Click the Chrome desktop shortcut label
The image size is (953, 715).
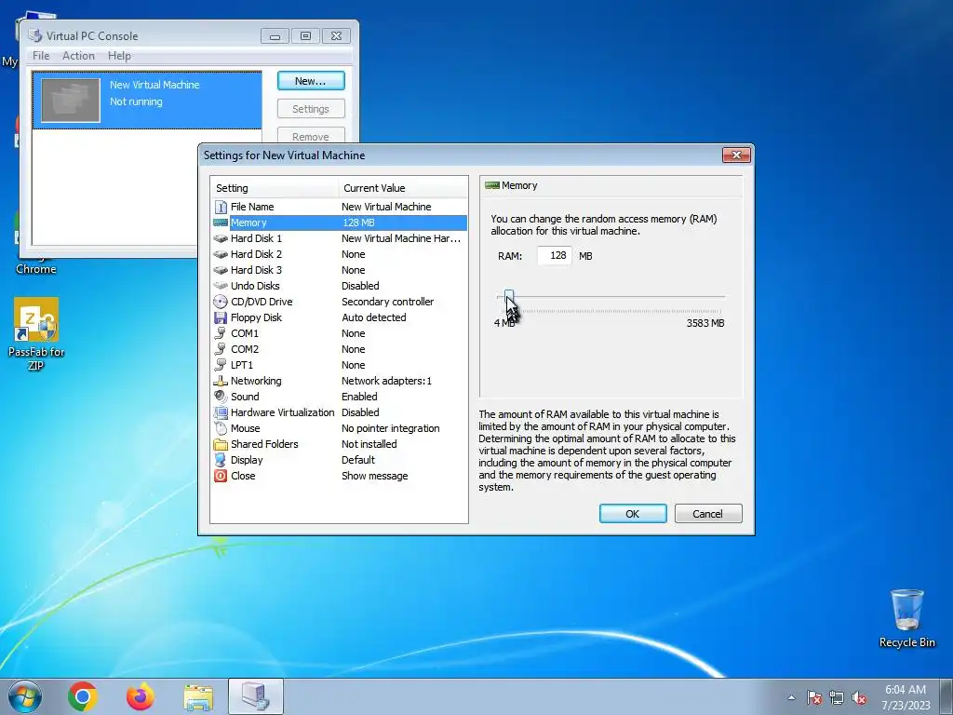(36, 269)
